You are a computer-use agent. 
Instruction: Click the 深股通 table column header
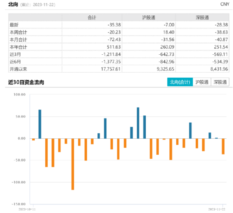coord(202,17)
